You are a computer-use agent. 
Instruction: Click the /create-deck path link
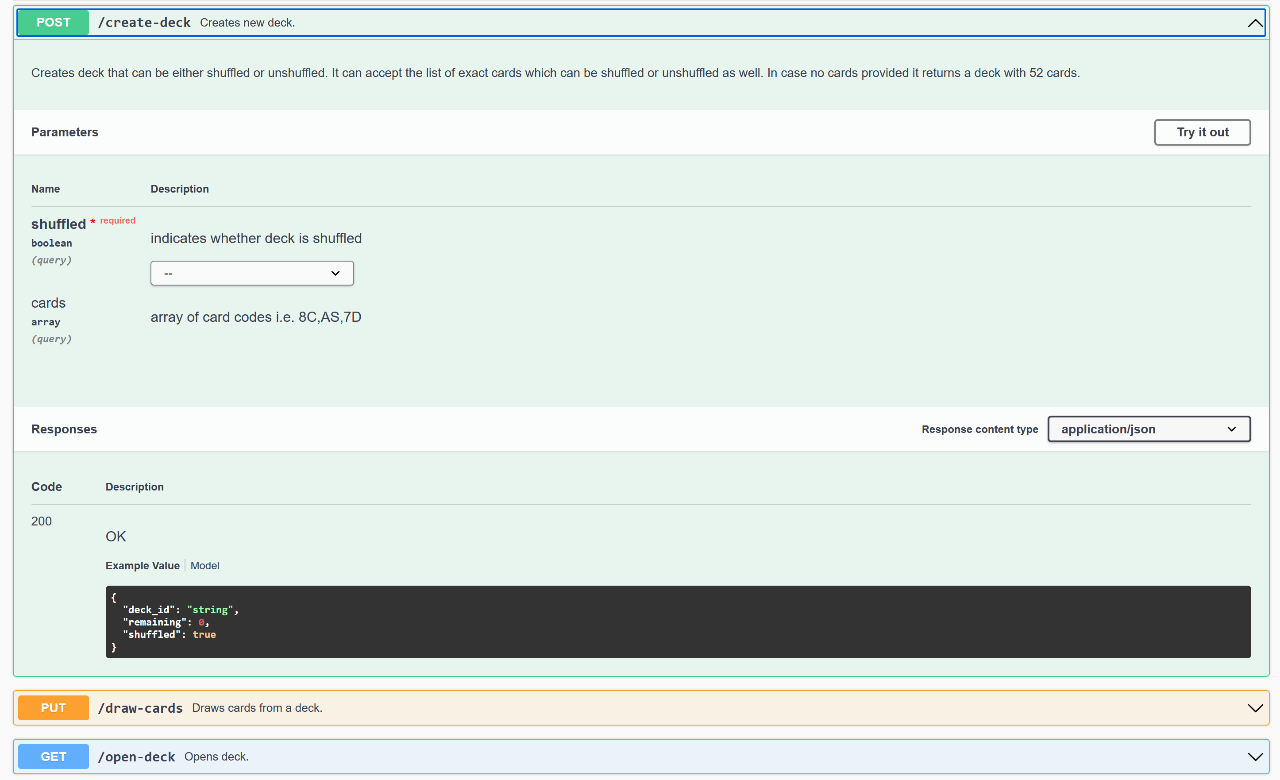pos(144,23)
